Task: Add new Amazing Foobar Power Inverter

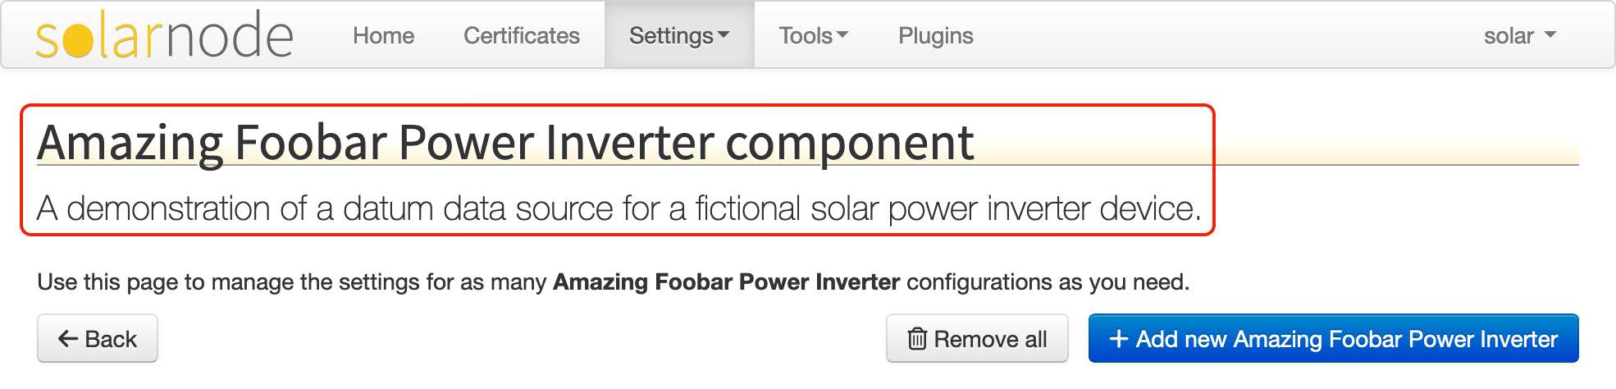Action: pos(1333,339)
